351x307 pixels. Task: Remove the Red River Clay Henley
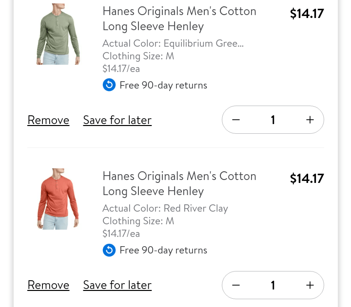(x=48, y=285)
